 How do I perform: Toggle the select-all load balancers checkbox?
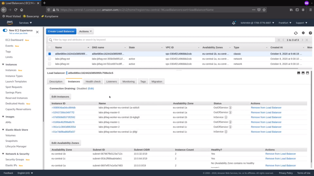pyautogui.click(x=49, y=48)
